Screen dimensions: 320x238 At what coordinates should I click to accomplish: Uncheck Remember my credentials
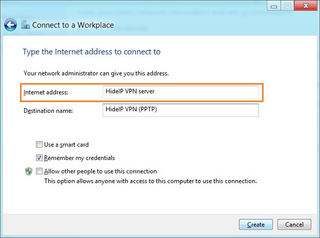pos(39,158)
